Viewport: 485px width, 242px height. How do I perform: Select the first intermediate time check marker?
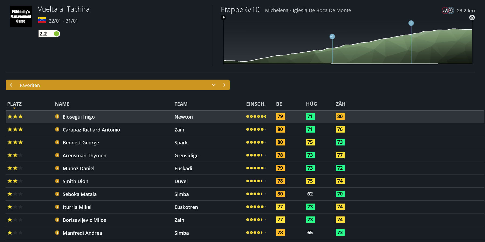[332, 37]
